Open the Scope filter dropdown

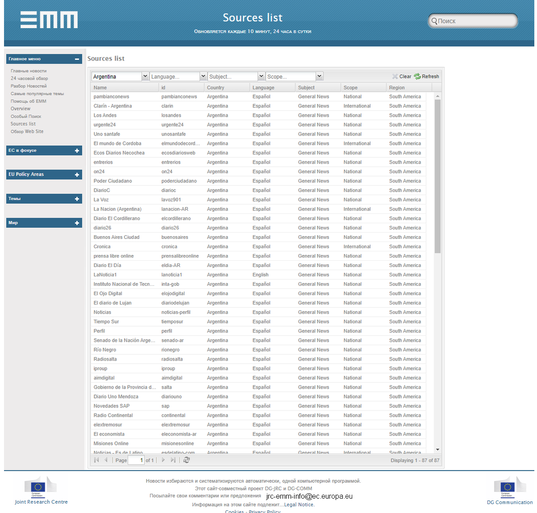319,76
